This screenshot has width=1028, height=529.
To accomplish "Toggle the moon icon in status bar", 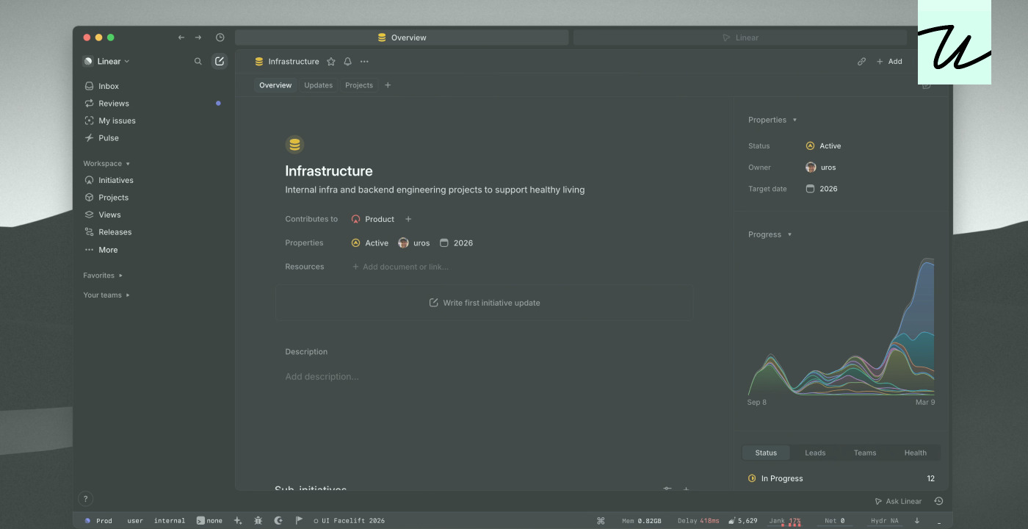I will click(278, 521).
